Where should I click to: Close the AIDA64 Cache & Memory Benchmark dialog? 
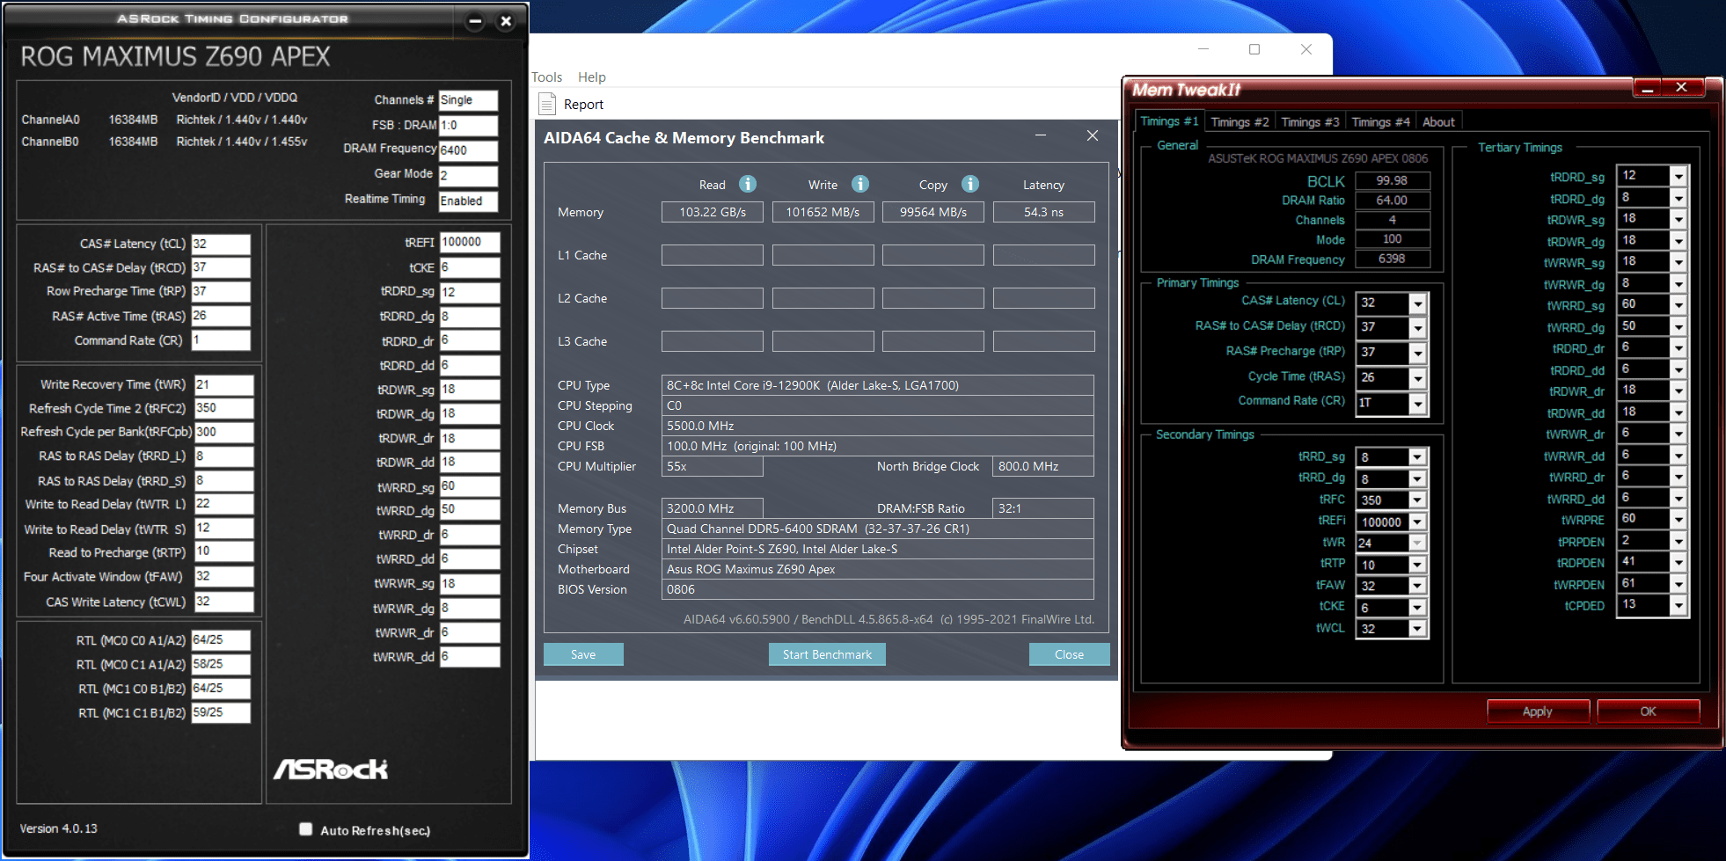tap(1092, 135)
